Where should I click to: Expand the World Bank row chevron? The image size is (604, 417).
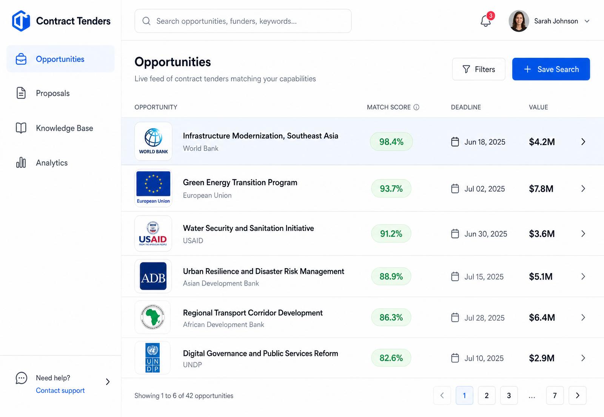[583, 142]
